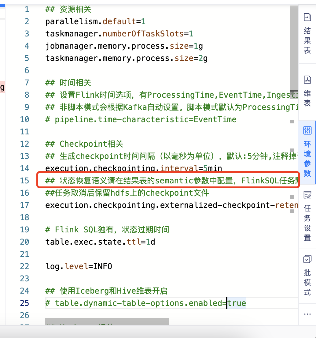
Task: Click the execution.checkpointing.interval=5min line
Action: pos(134,168)
